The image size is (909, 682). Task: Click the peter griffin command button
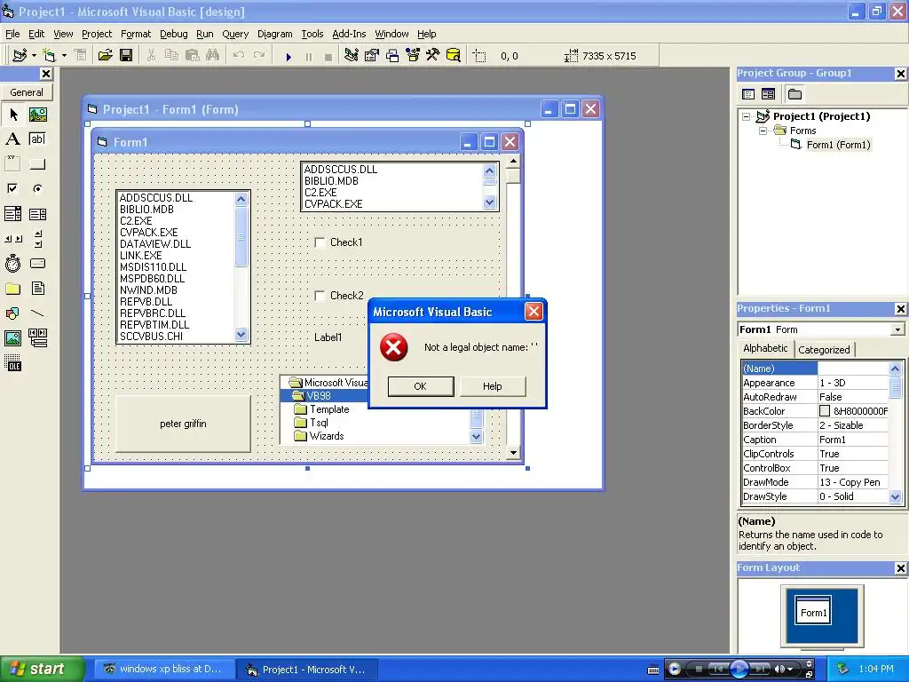click(183, 424)
